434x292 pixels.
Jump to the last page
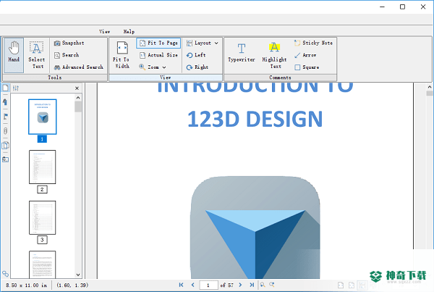(252, 285)
